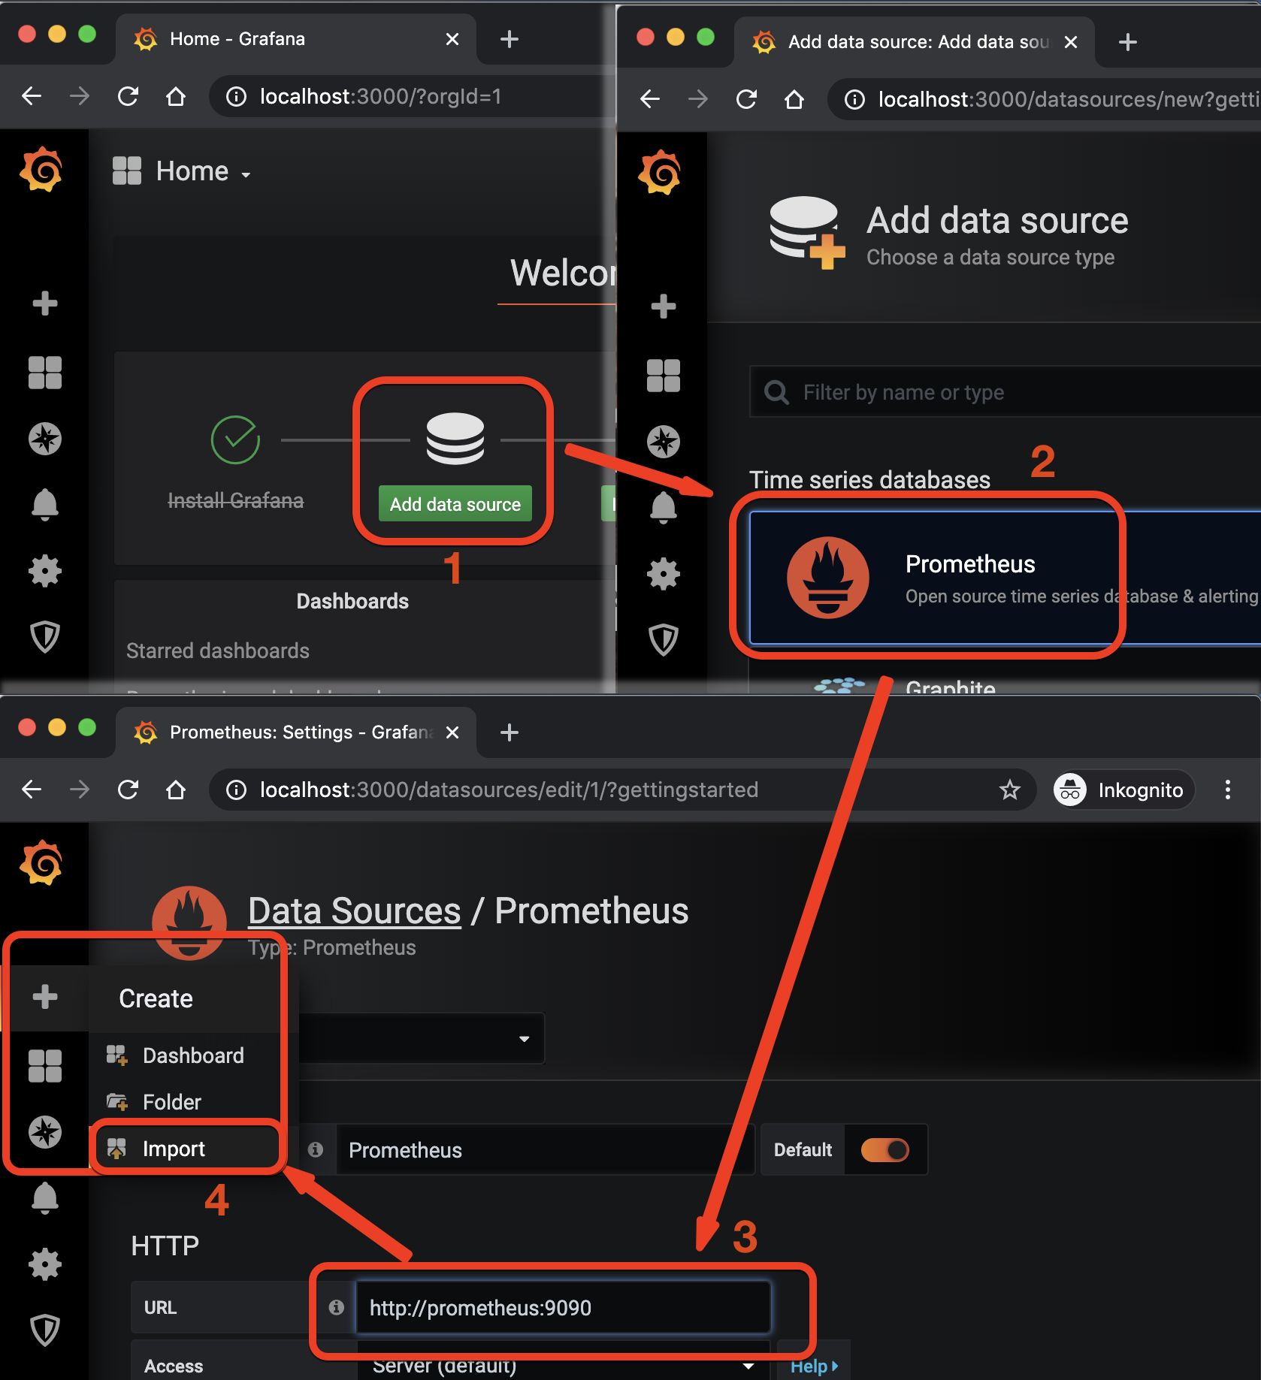Click green Add data source button
1261x1380 pixels.
point(455,504)
